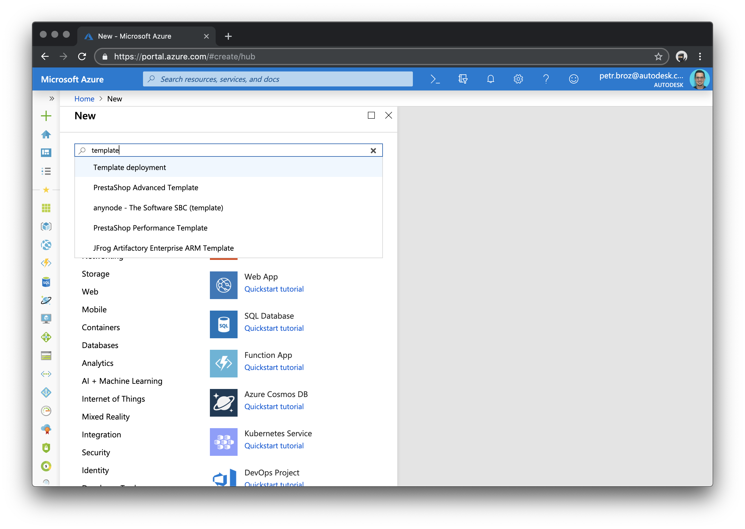Clear the template search text
Image resolution: width=745 pixels, height=529 pixels.
coord(373,150)
